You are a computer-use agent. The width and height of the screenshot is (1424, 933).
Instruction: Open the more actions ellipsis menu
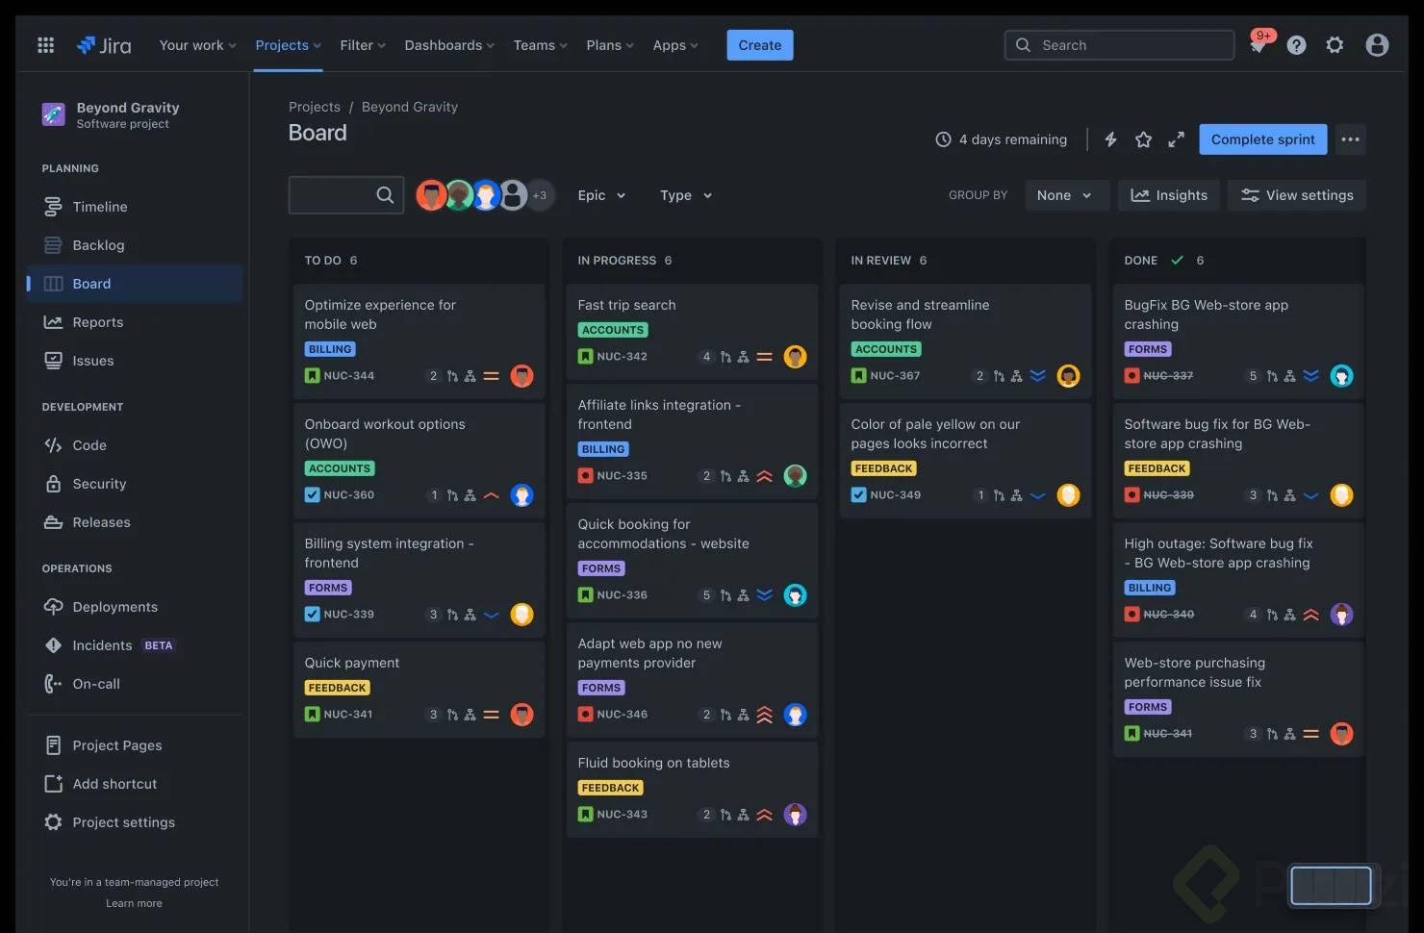pyautogui.click(x=1351, y=139)
